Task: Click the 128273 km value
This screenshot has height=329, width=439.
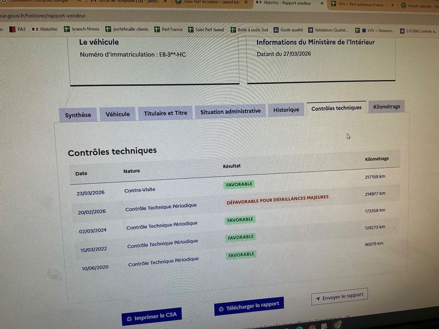Action: pos(375,227)
